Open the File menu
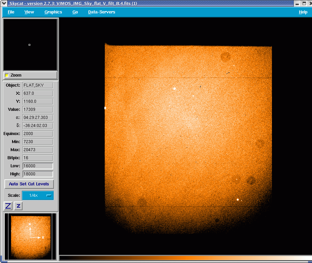The width and height of the screenshot is (312, 263). pyautogui.click(x=11, y=12)
